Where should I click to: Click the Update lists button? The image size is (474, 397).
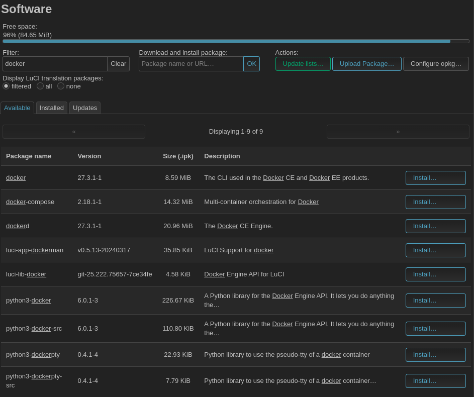303,64
